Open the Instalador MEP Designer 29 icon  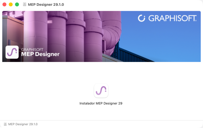101,91
